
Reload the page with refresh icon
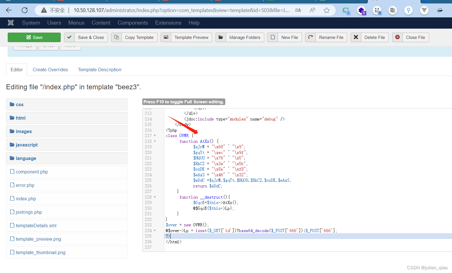click(x=25, y=10)
